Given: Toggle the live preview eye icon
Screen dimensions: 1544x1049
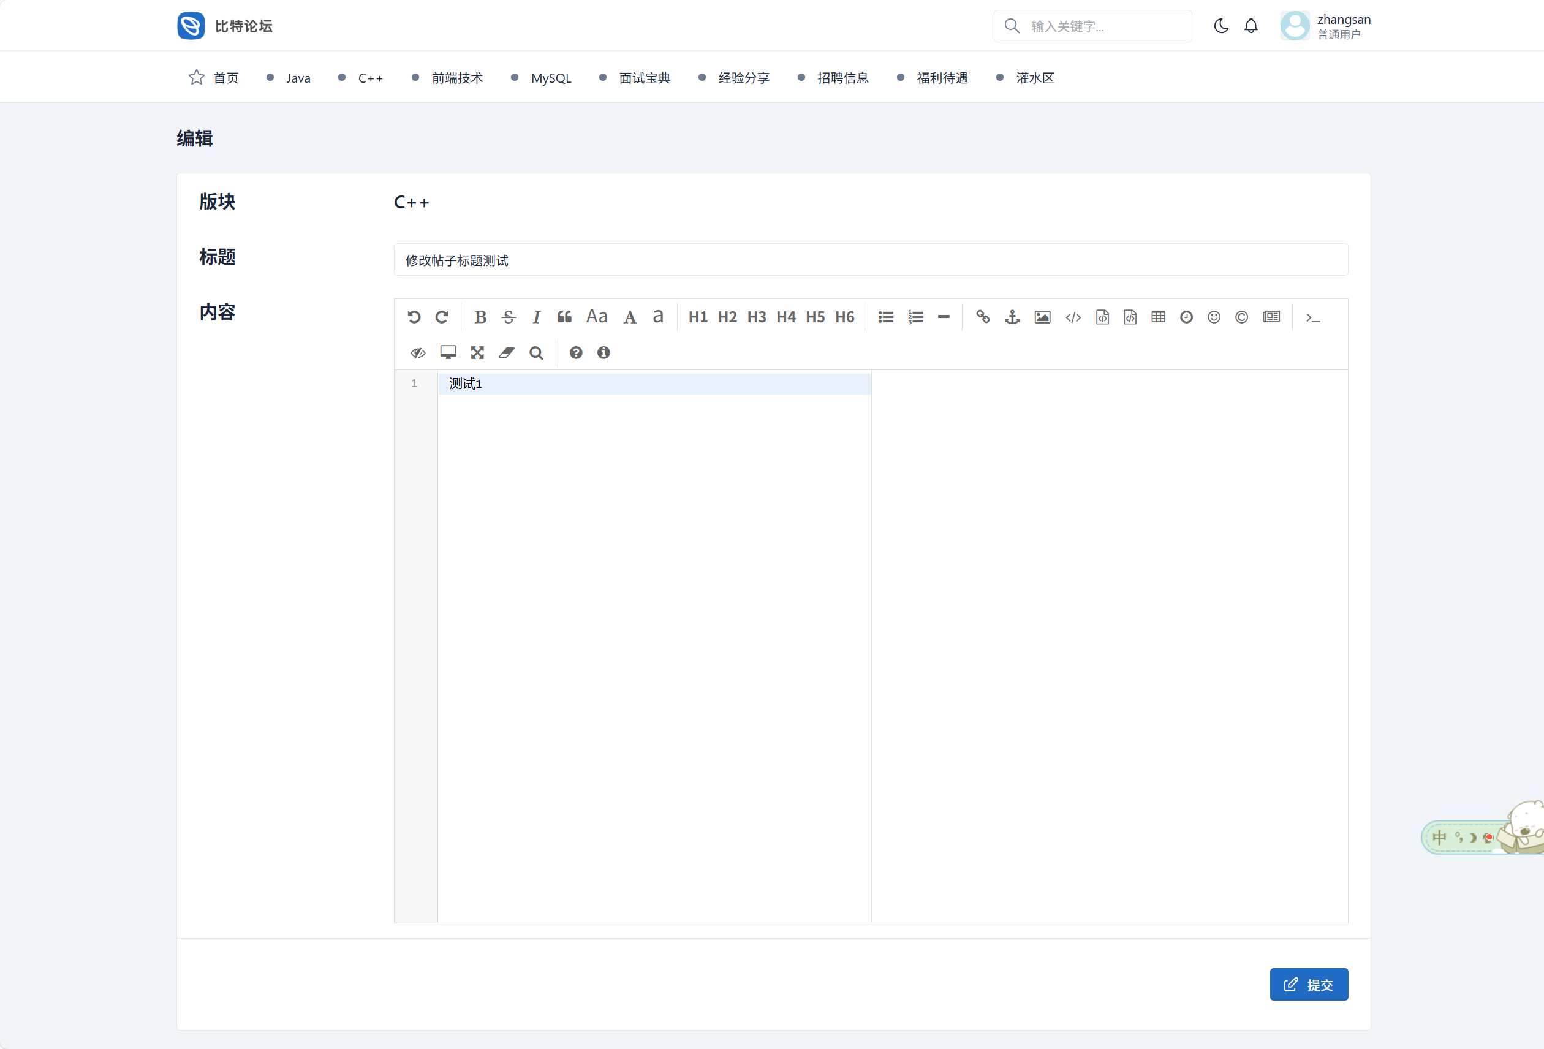Looking at the screenshot, I should 418,353.
